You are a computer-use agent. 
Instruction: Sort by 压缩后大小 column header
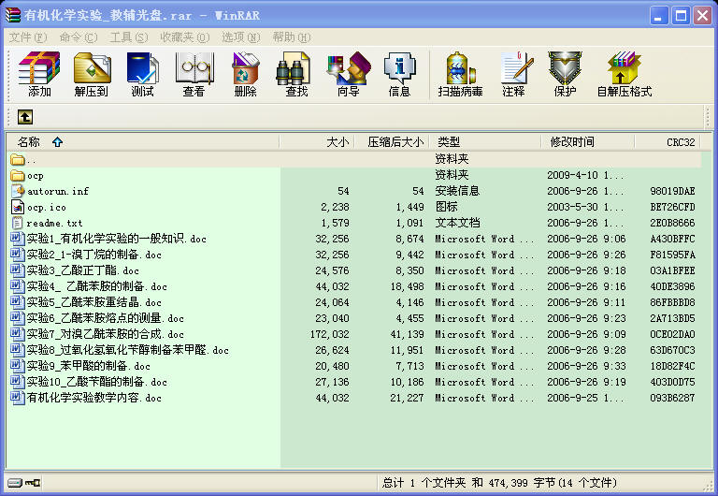click(x=392, y=142)
